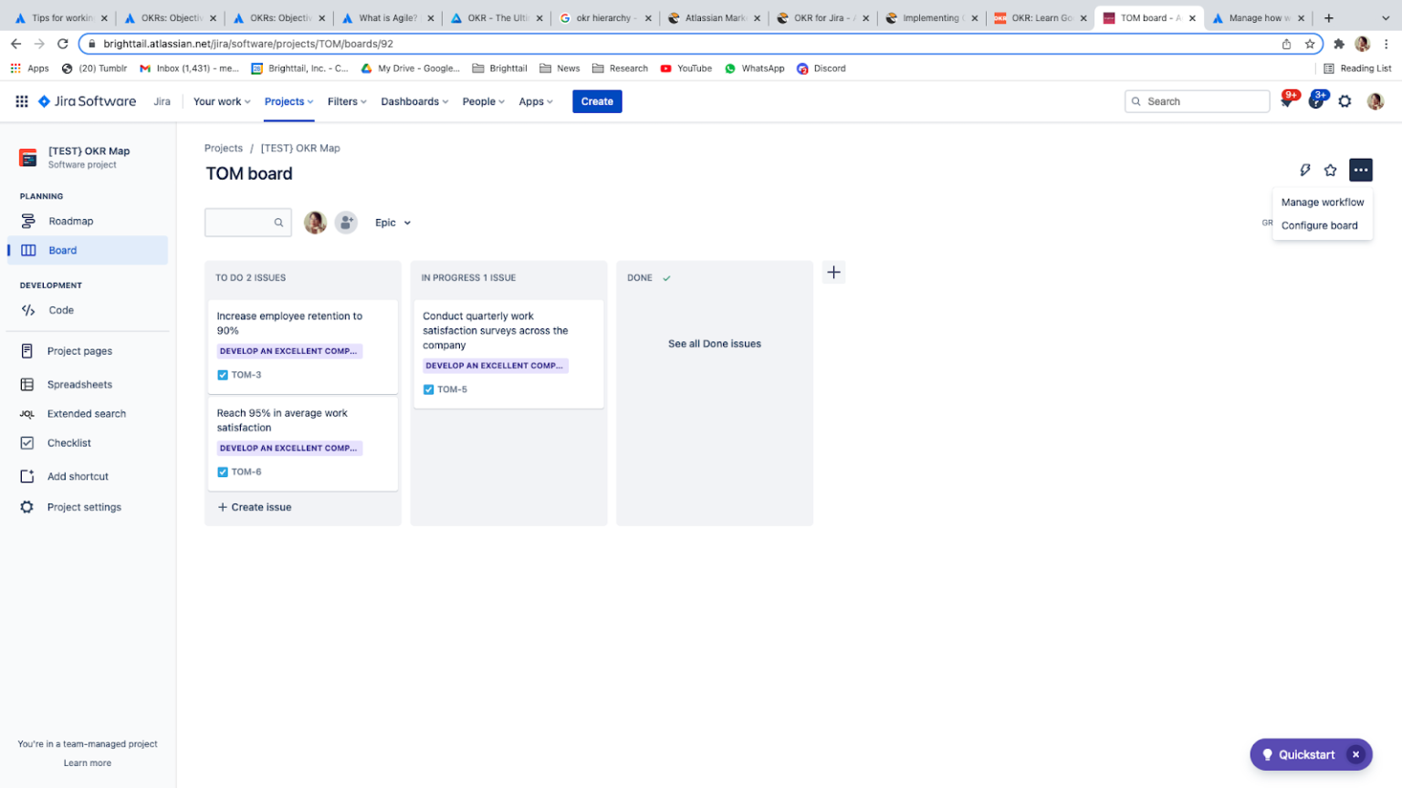This screenshot has width=1402, height=788.
Task: Open Jira settings gear in the navbar
Action: [1344, 101]
